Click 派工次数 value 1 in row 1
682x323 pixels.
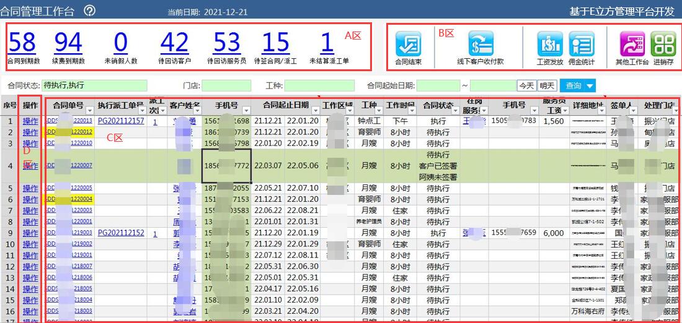pyautogui.click(x=155, y=121)
